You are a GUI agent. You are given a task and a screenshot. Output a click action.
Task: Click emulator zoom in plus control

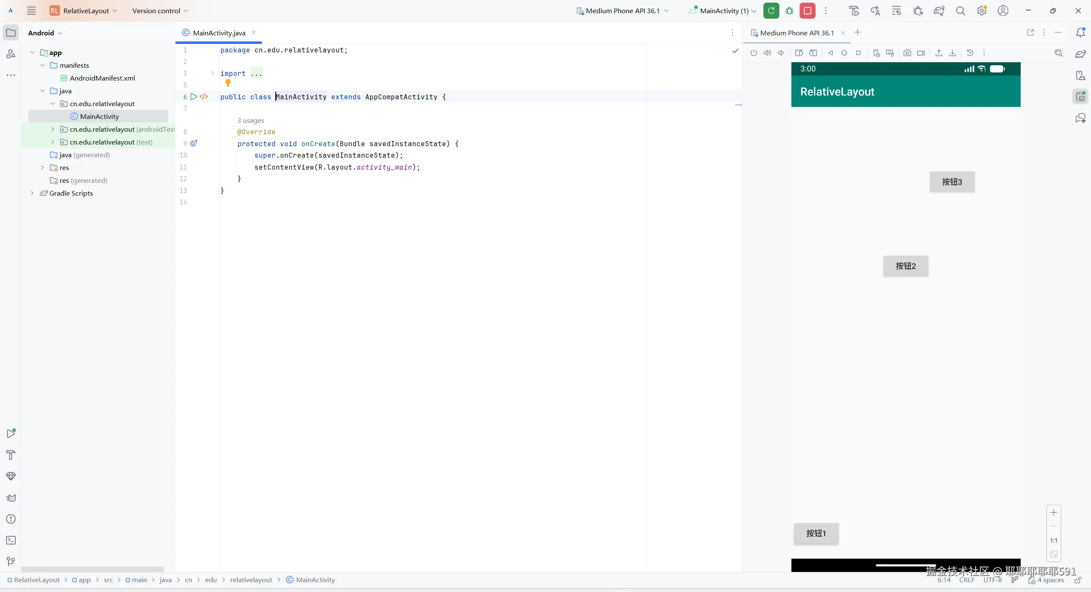[x=1053, y=513]
